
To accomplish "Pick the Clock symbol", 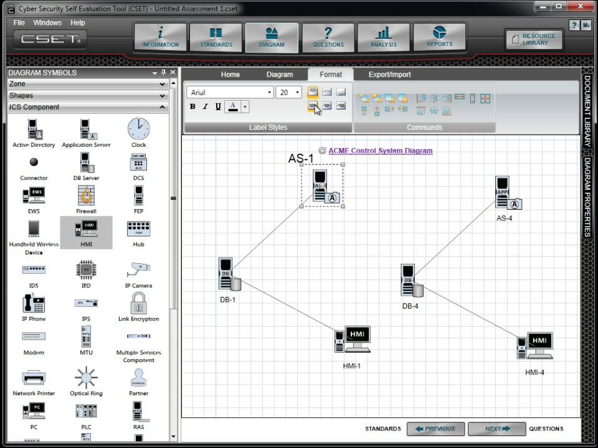I will pyautogui.click(x=138, y=133).
